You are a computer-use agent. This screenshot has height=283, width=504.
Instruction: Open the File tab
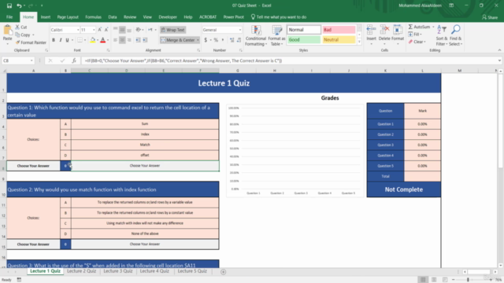pos(9,17)
